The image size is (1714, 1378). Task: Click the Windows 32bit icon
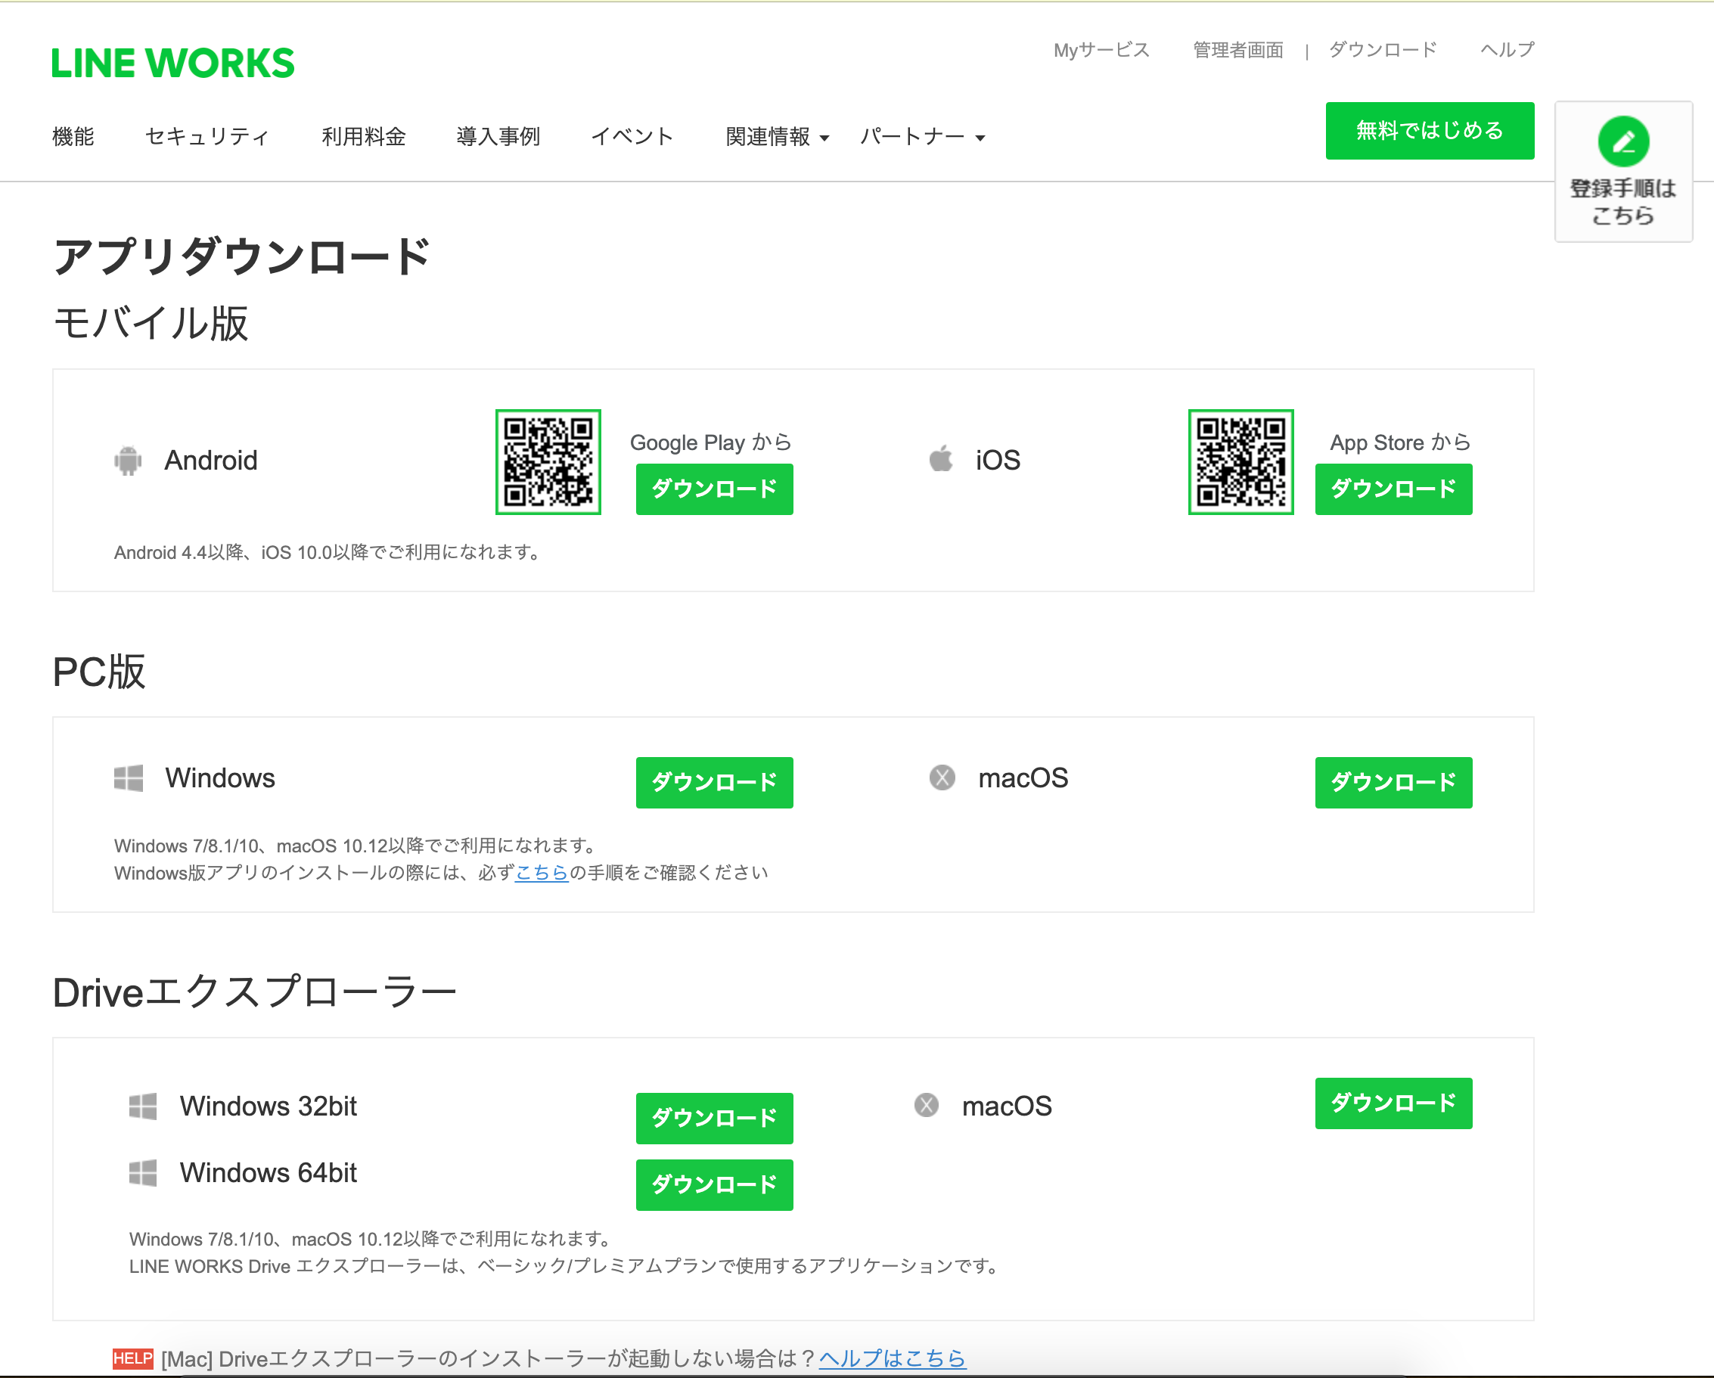click(x=143, y=1106)
